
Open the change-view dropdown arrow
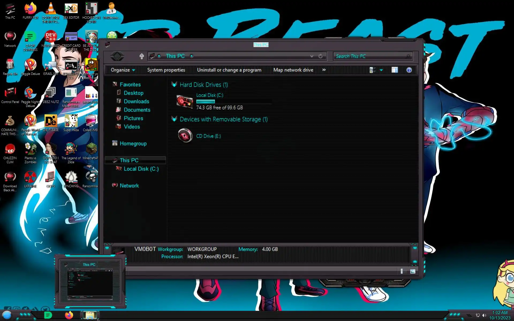click(381, 70)
